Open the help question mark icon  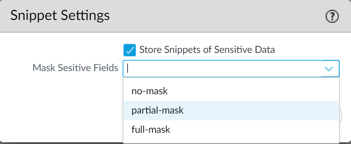point(332,16)
